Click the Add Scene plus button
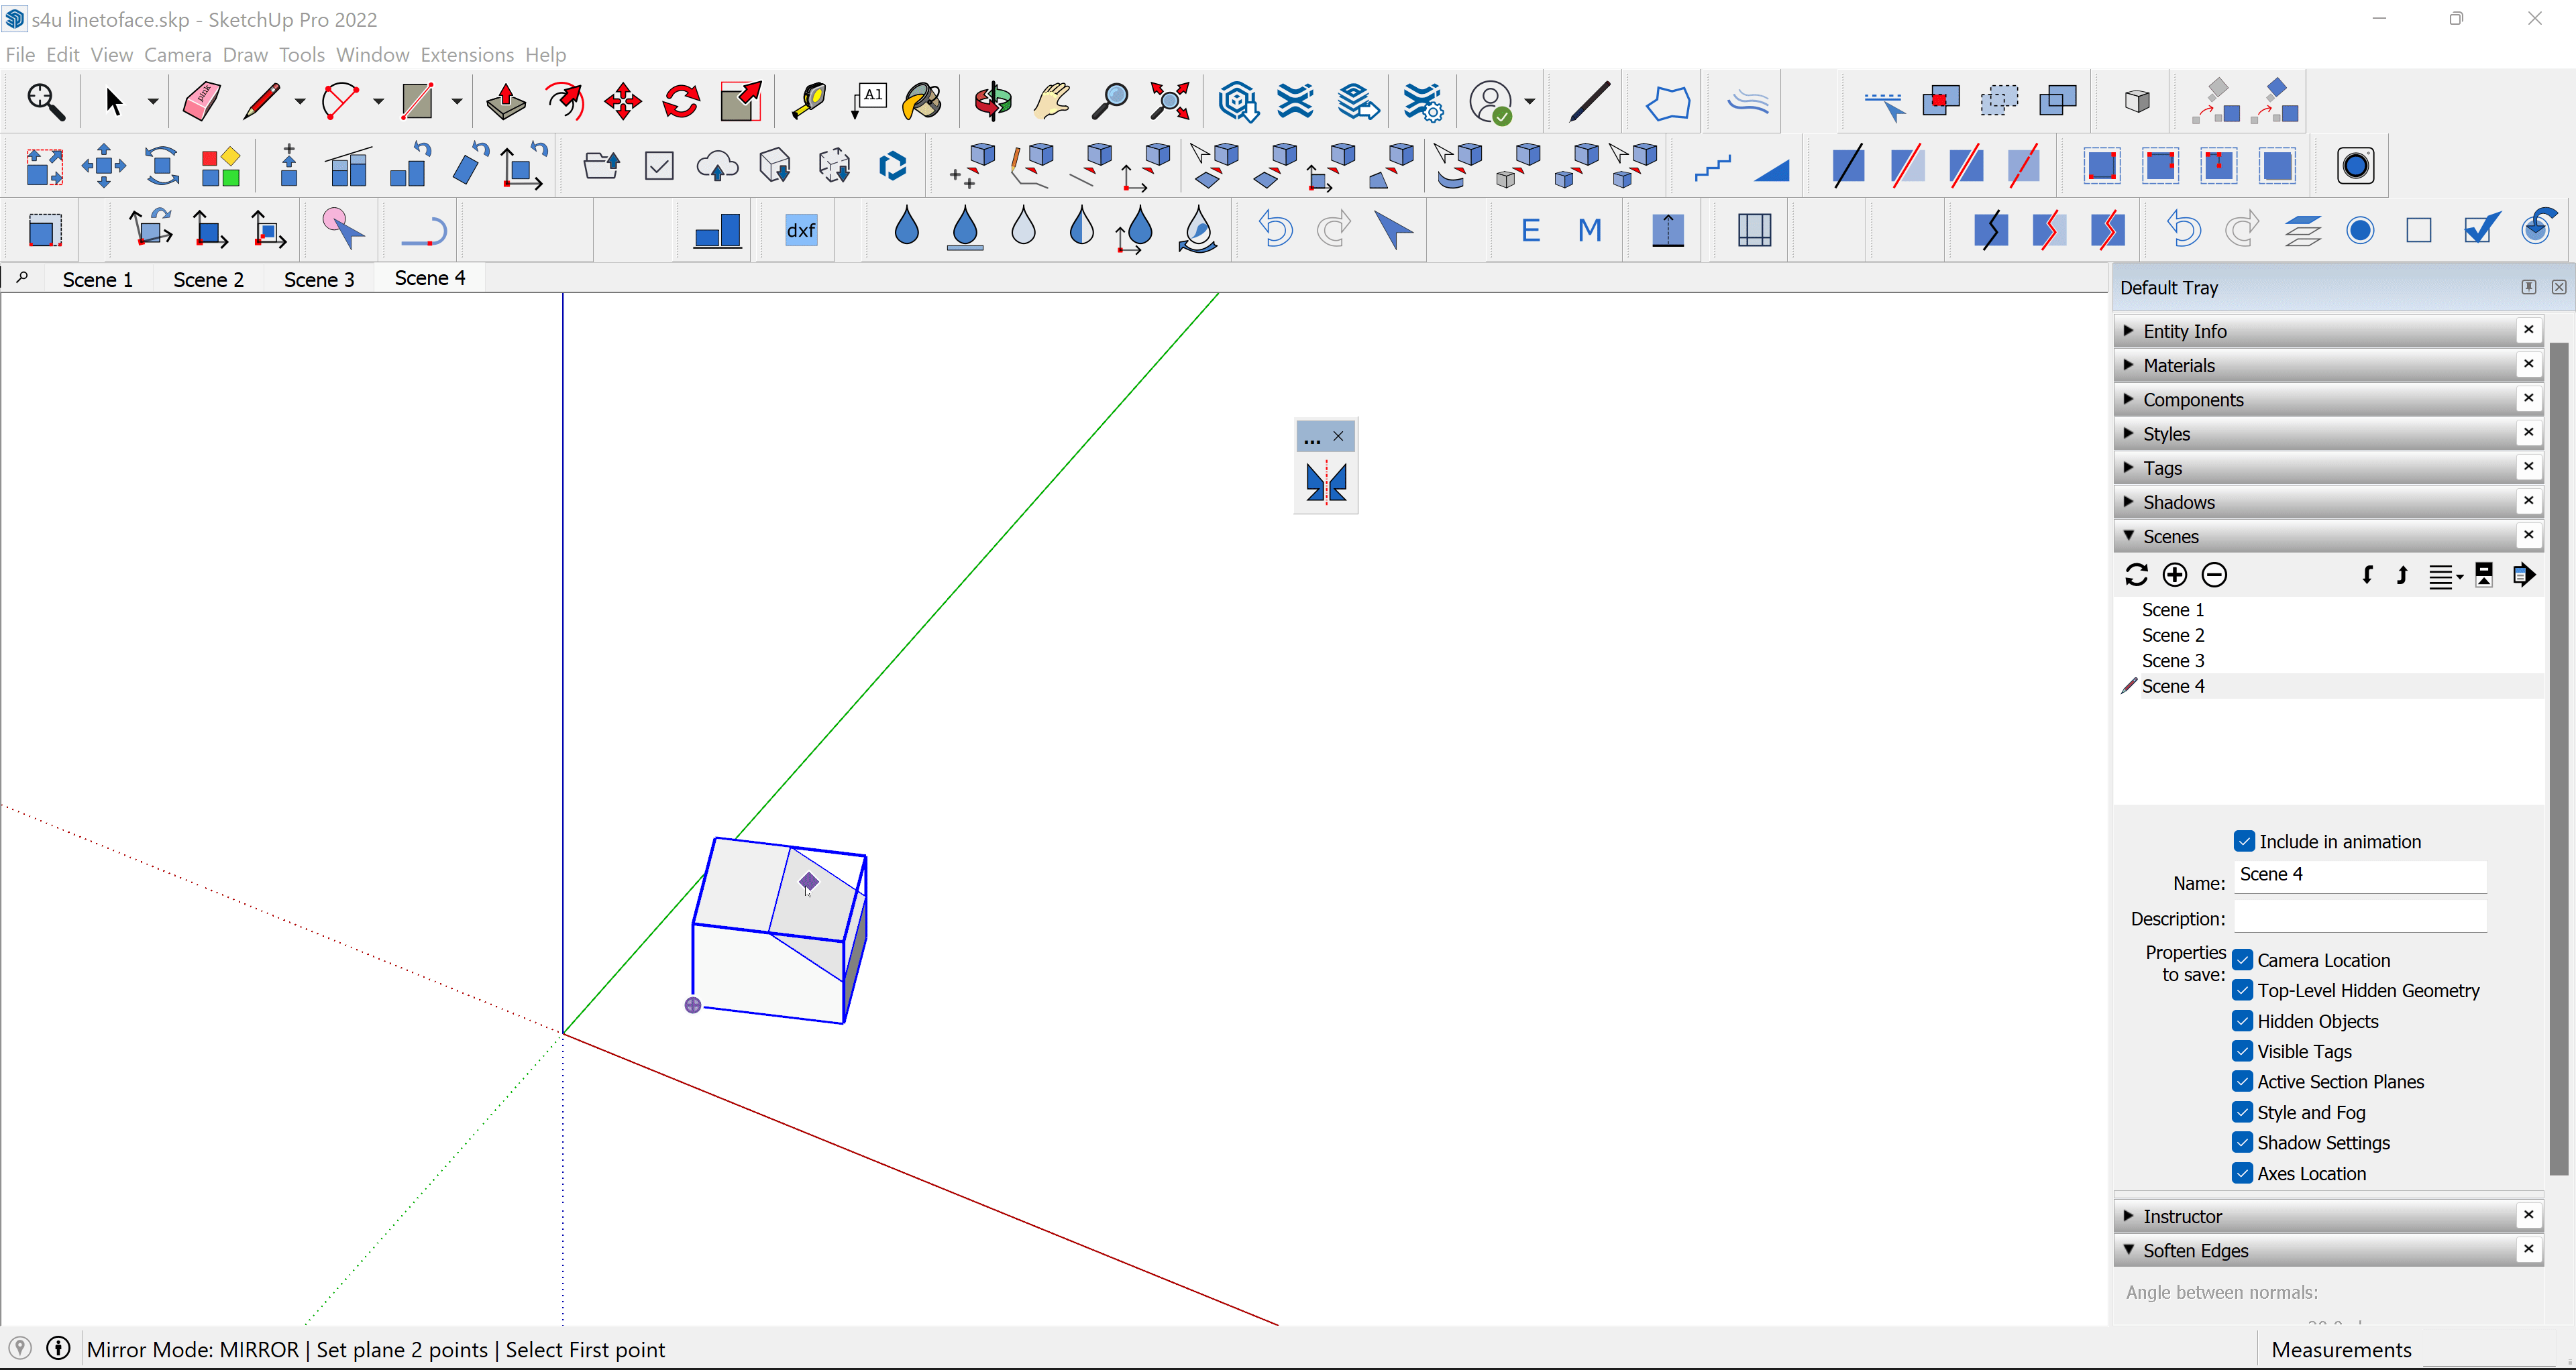 coord(2174,575)
